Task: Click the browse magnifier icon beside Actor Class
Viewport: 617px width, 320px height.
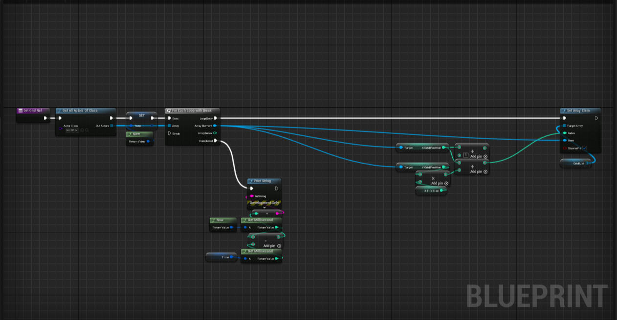Action: [87, 130]
